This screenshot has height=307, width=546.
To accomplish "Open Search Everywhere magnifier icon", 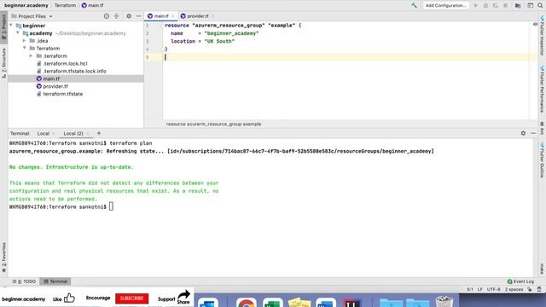I will point(540,6).
